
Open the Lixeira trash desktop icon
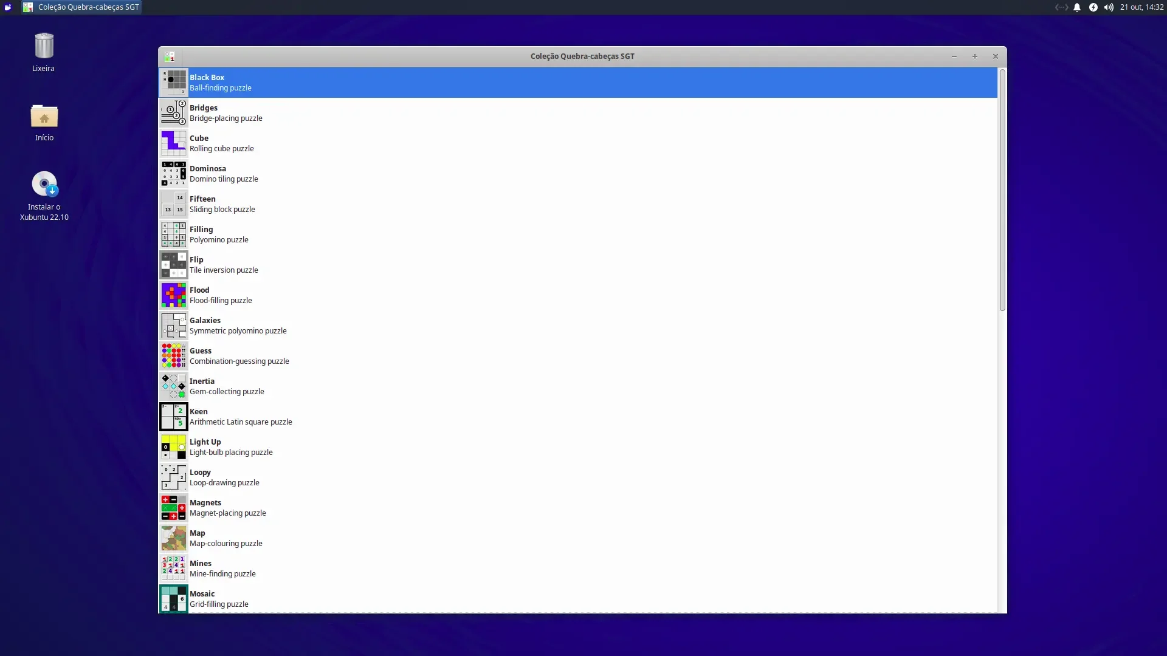44,52
